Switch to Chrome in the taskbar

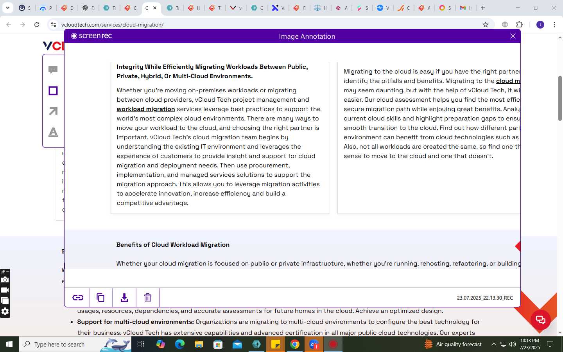click(295, 344)
